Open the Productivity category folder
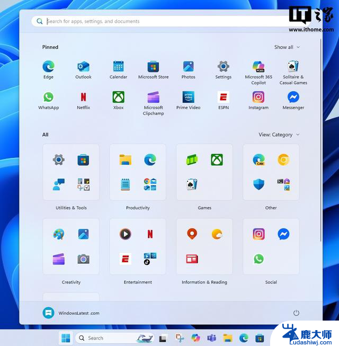 point(138,172)
